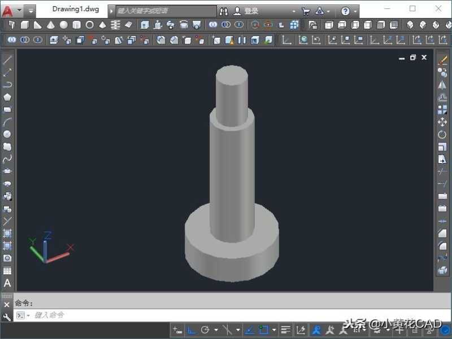Image resolution: width=452 pixels, height=339 pixels.
Task: Pick the Box solid primitive tool
Action: tap(24, 25)
